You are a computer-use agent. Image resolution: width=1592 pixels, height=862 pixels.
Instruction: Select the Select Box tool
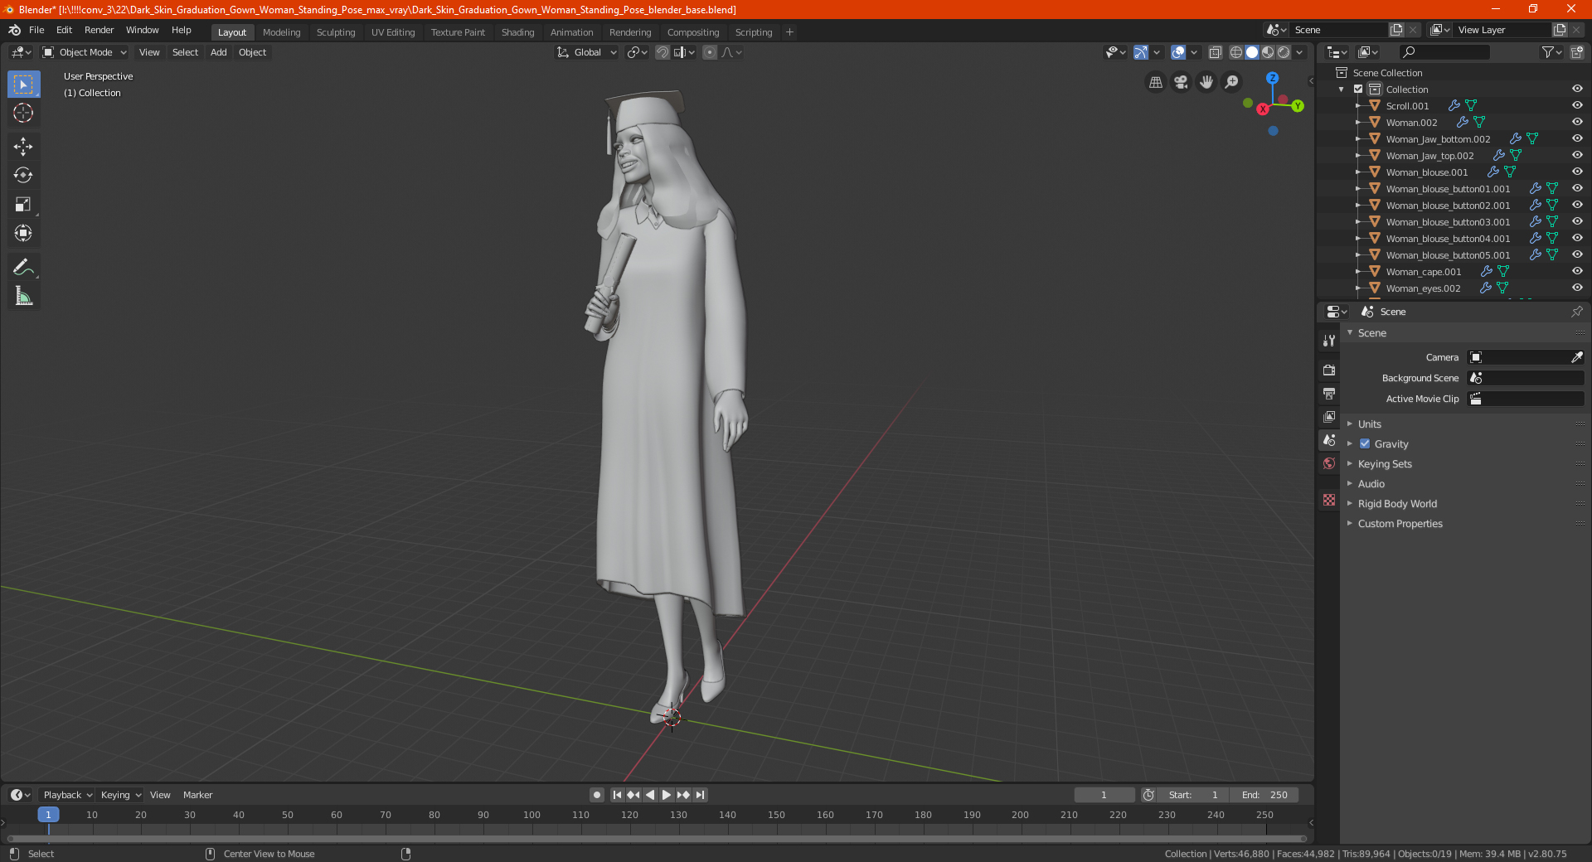(23, 84)
